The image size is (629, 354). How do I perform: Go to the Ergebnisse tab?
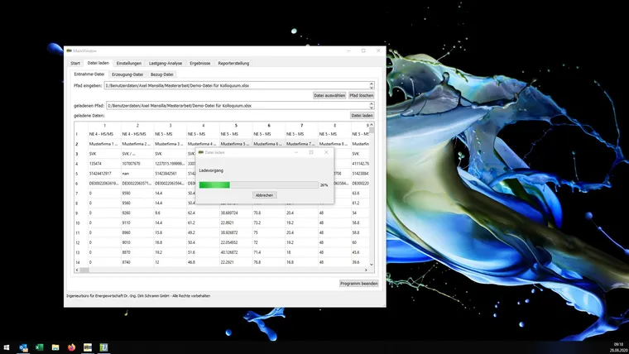[199, 63]
